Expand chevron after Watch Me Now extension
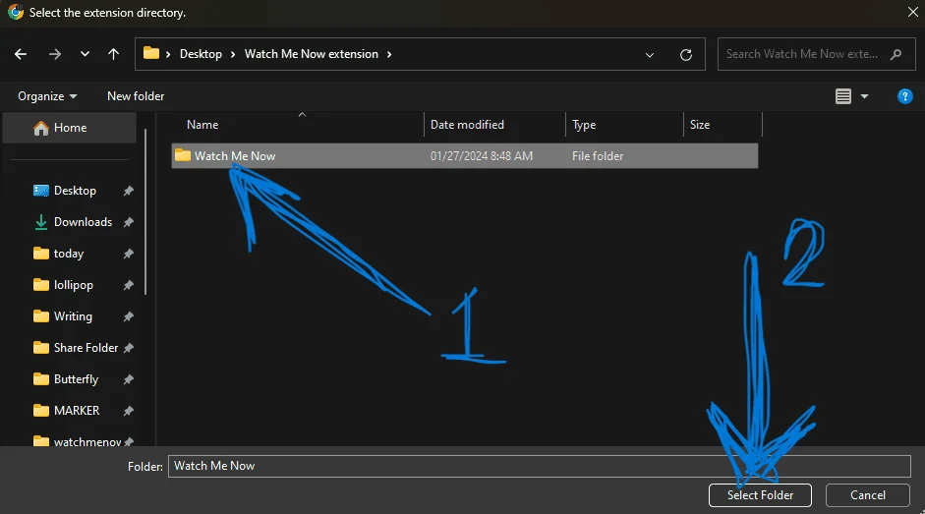 click(x=389, y=54)
